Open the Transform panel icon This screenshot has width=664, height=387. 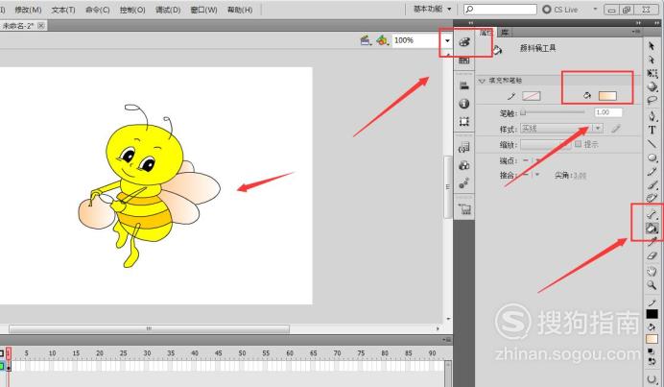point(464,122)
